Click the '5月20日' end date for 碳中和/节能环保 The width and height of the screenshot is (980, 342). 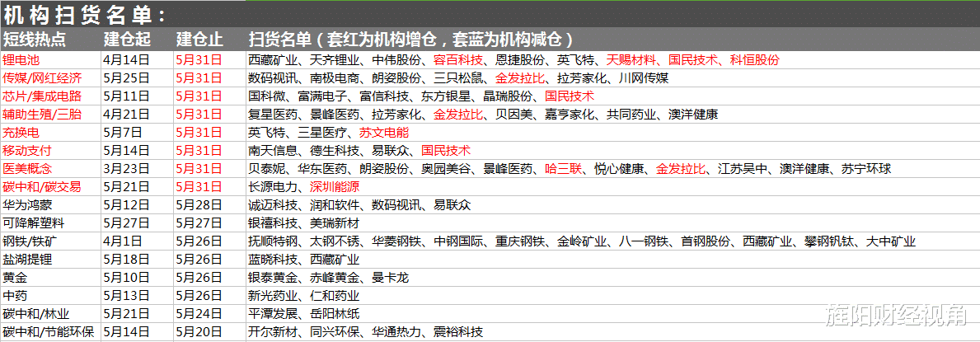pos(199,333)
